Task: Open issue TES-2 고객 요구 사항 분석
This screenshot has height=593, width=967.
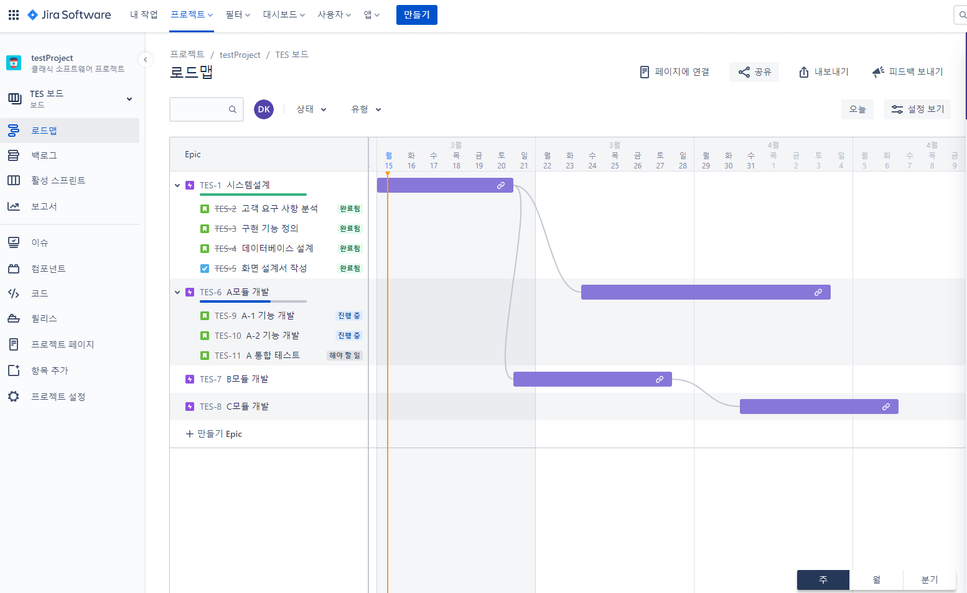Action: point(266,209)
